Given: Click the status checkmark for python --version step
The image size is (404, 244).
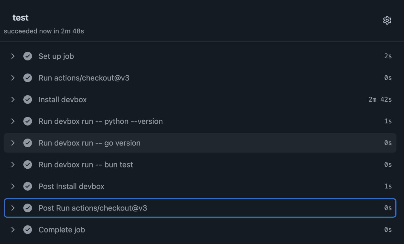Looking at the screenshot, I should [x=28, y=121].
